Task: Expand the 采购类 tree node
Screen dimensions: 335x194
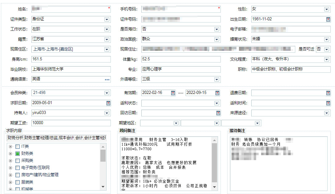Action: [10, 161]
